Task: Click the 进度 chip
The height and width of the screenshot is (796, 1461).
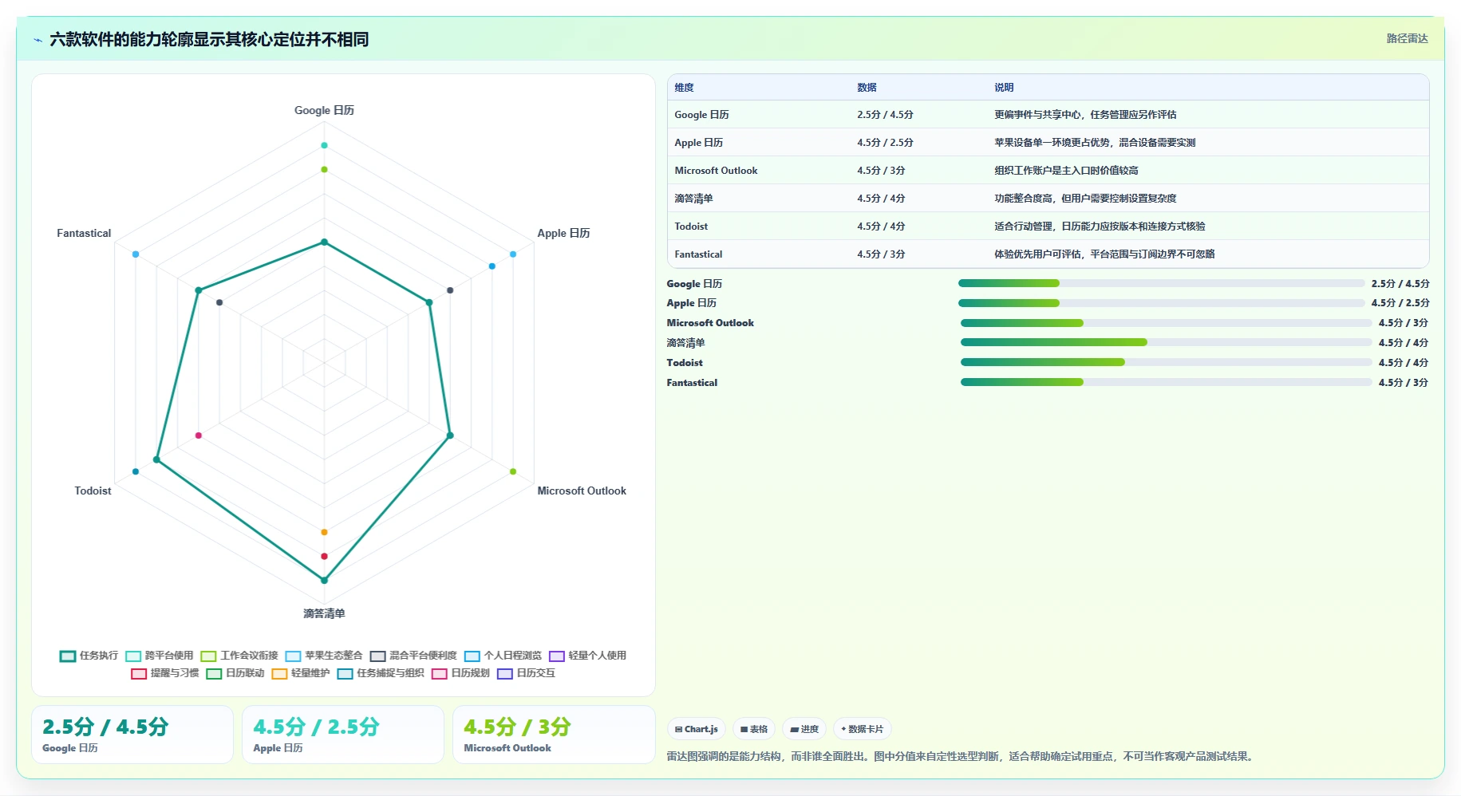Action: (x=804, y=729)
